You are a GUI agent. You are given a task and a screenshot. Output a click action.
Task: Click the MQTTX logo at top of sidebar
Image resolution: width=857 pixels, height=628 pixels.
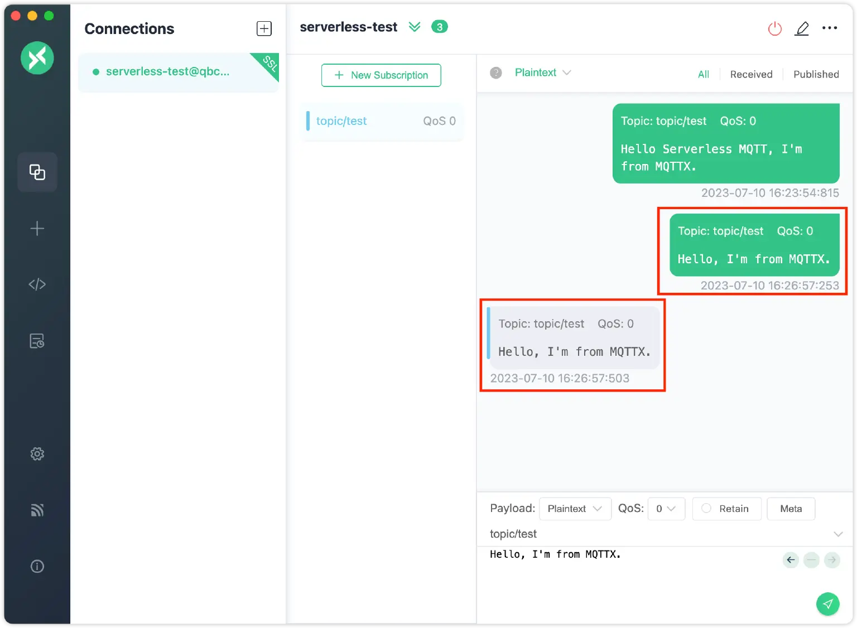coord(37,57)
